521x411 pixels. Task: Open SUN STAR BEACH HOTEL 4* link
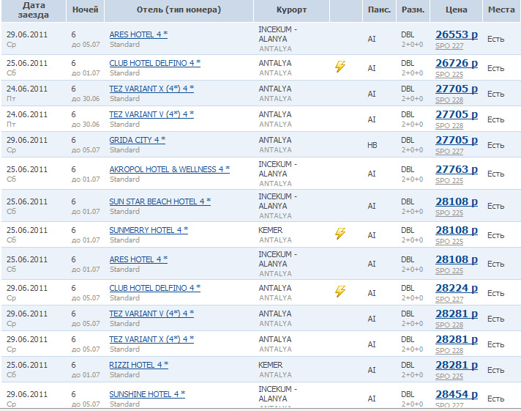(x=160, y=201)
